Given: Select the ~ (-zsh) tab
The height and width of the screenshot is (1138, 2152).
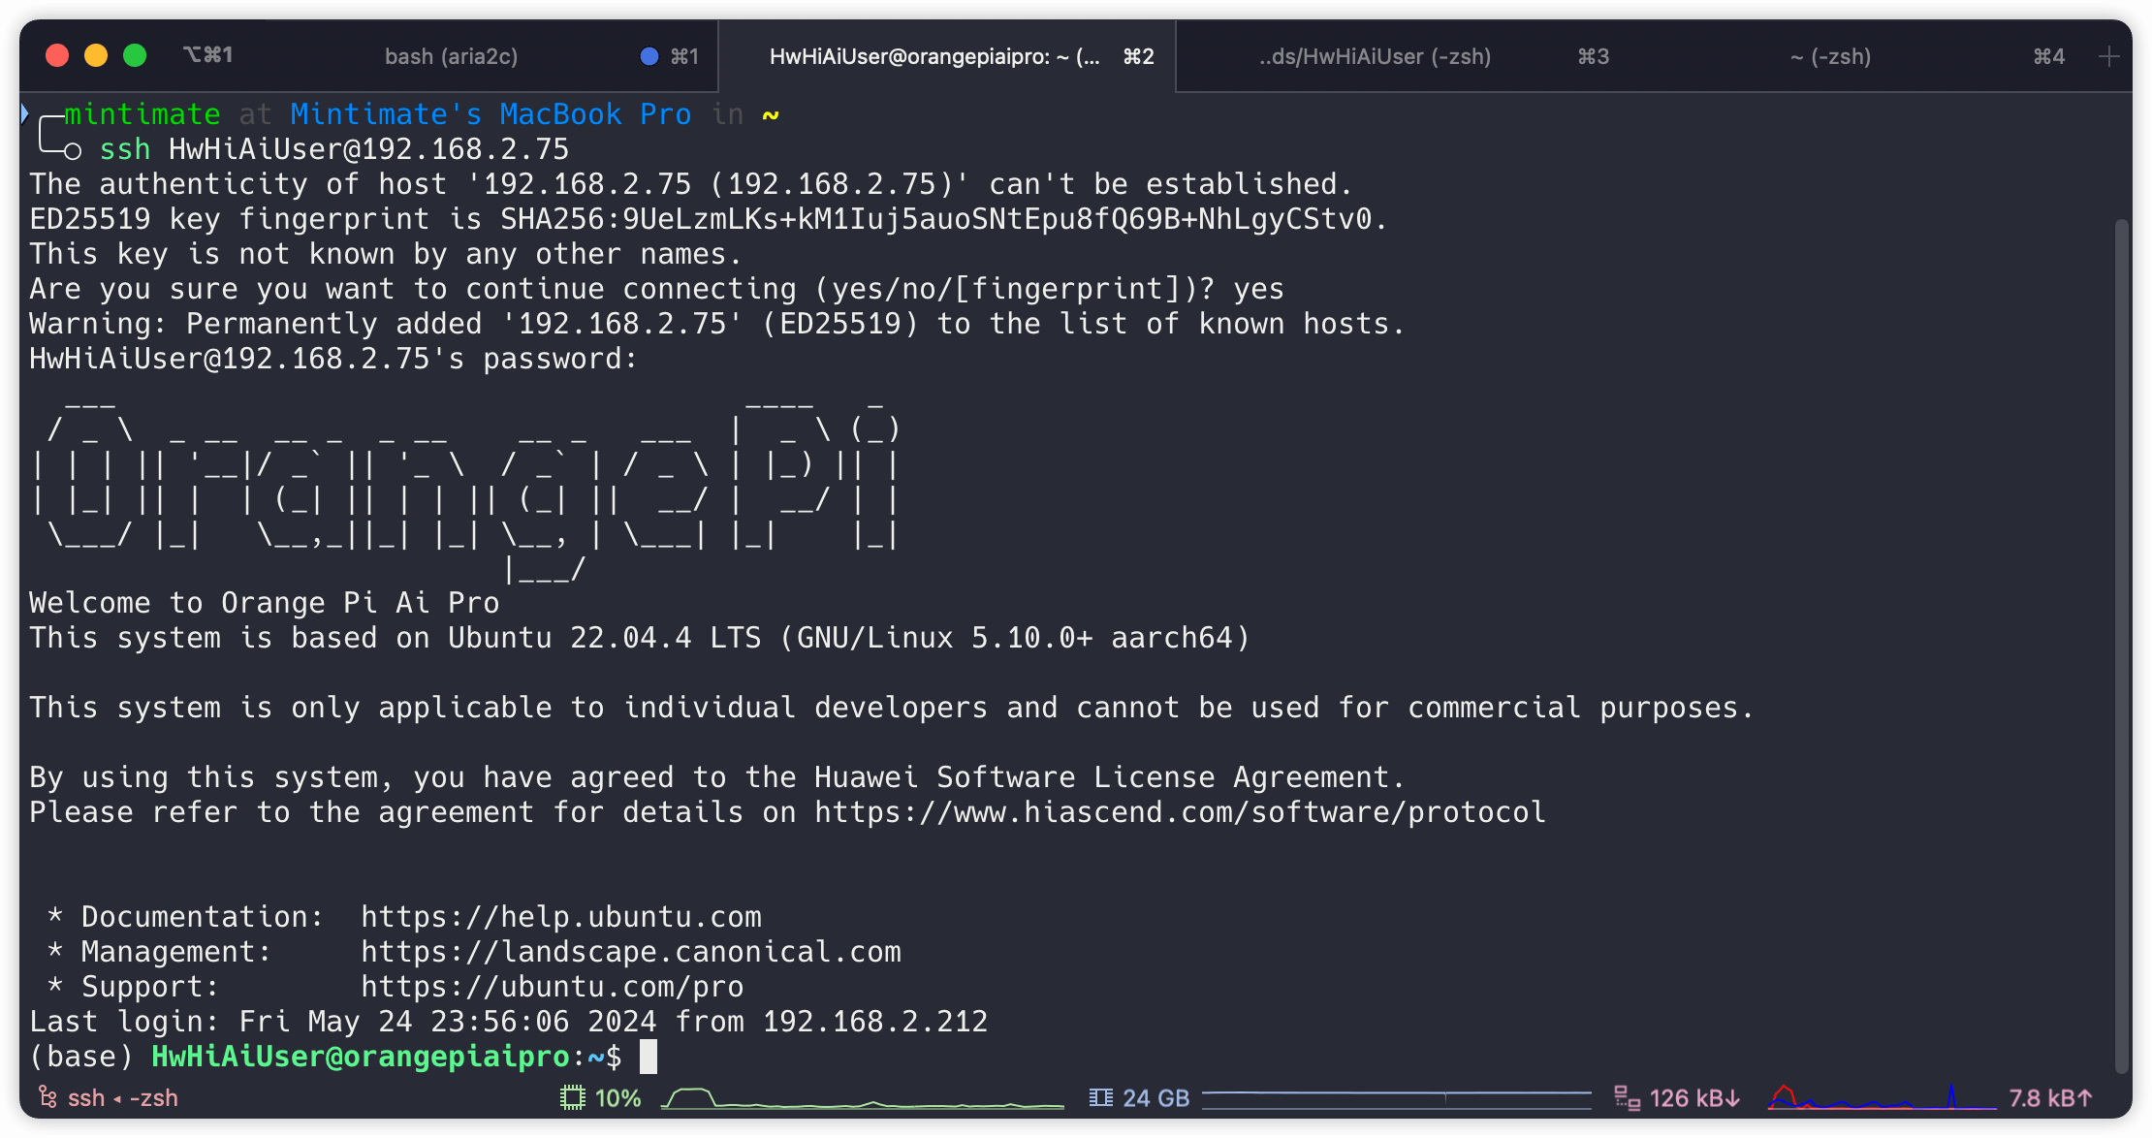Looking at the screenshot, I should click(x=1830, y=56).
